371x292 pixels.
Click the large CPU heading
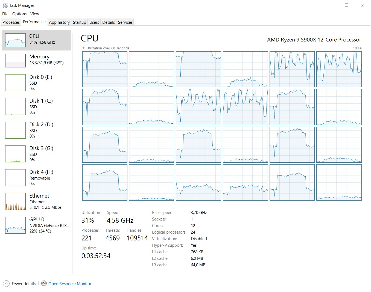point(90,38)
